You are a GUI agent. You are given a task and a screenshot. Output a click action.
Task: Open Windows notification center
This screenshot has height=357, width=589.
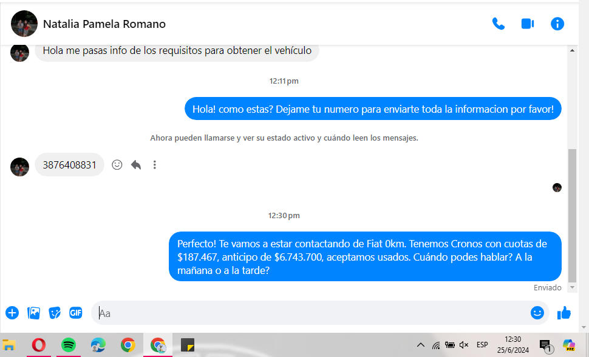[x=545, y=345]
